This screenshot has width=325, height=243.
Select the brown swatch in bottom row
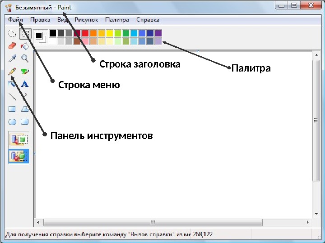[x=77, y=41]
